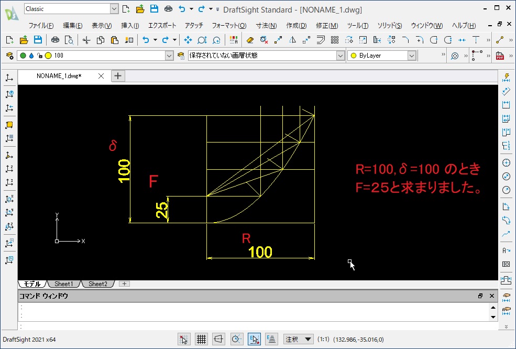
Task: Click the New document icon in standard toolbar
Action: tap(9, 40)
